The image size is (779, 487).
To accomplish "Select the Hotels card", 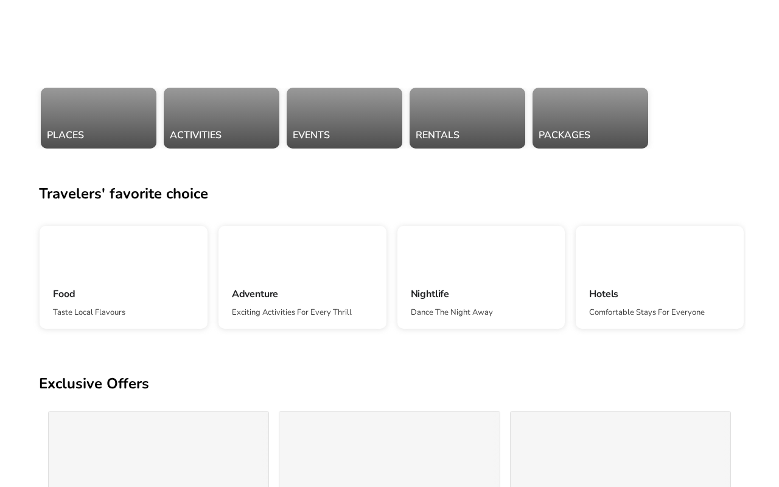I will click(x=660, y=278).
